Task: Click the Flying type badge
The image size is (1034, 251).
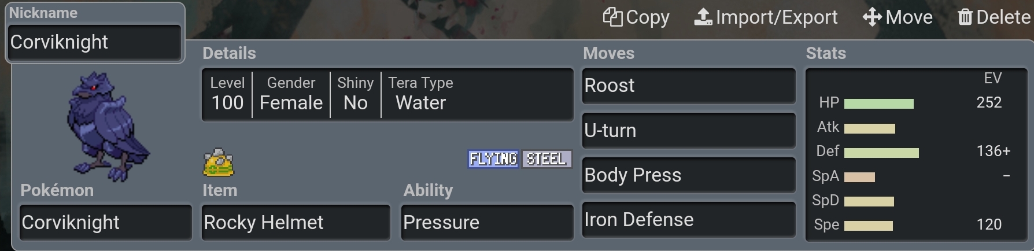Action: (x=493, y=159)
